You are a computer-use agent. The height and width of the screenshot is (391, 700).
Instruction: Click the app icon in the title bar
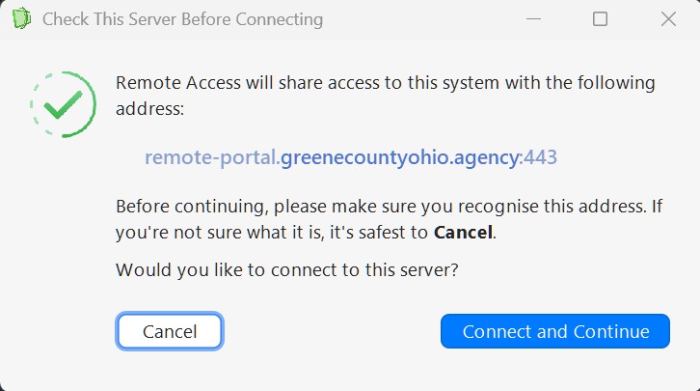[21, 19]
